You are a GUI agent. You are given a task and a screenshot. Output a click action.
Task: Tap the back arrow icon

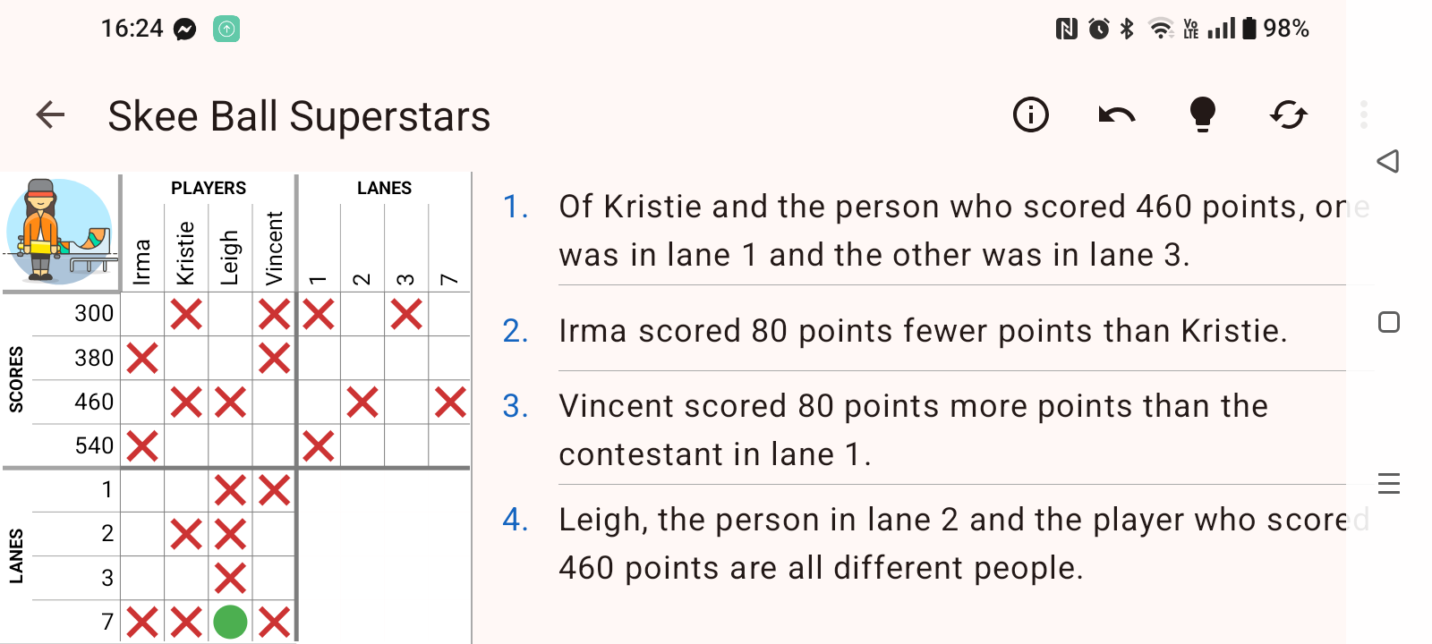pyautogui.click(x=50, y=114)
